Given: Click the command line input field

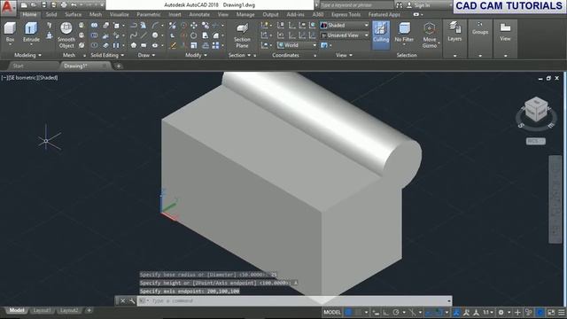Looking at the screenshot, I should tap(294, 300).
